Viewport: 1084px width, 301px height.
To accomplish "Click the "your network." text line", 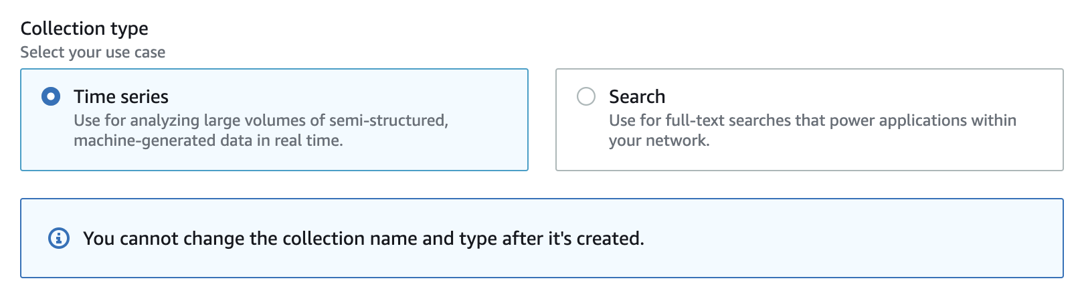I will (x=658, y=141).
